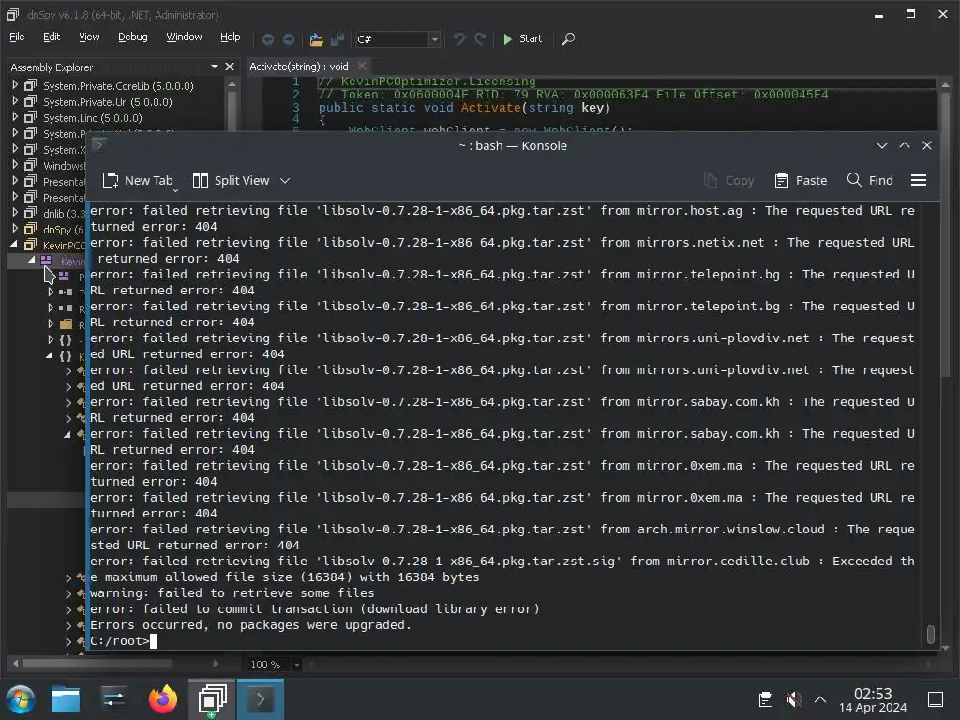Expand System.Linq assembly node
The width and height of the screenshot is (960, 720).
point(15,117)
